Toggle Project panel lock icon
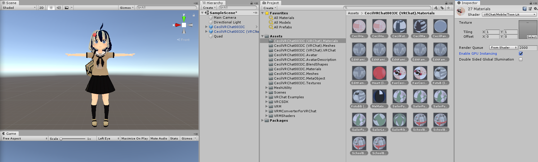Image resolution: width=538 pixels, height=162 pixels. (x=446, y=3)
